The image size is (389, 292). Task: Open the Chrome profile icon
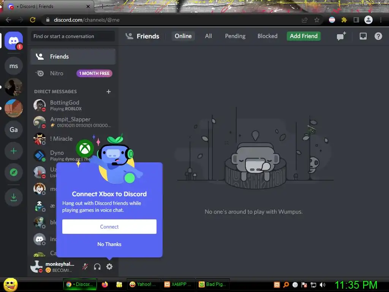pos(368,20)
